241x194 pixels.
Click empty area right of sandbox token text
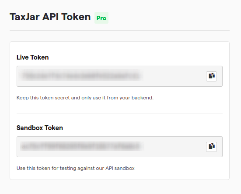[175, 147]
